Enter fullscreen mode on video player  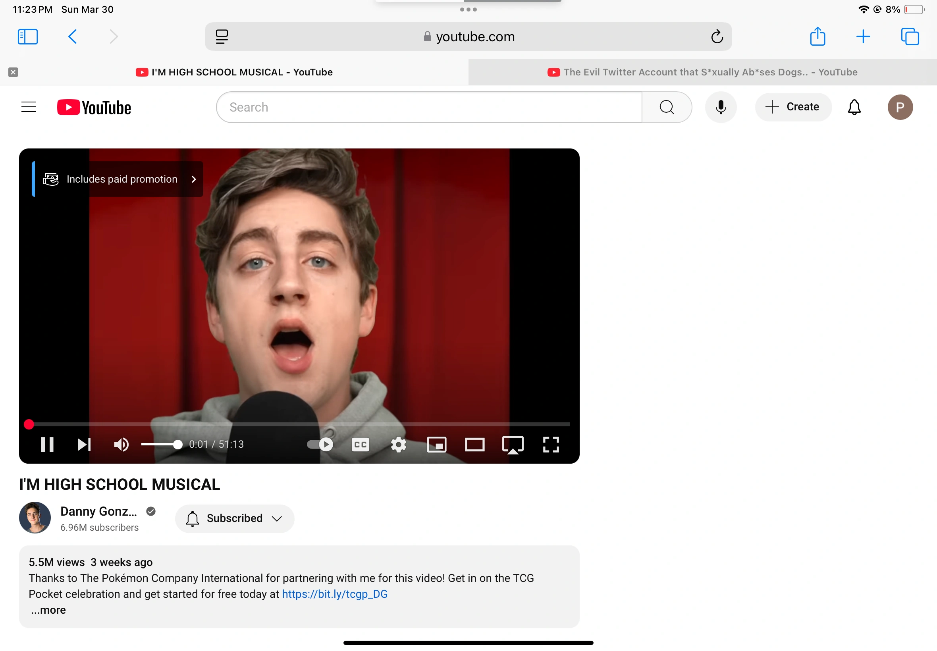click(x=550, y=444)
